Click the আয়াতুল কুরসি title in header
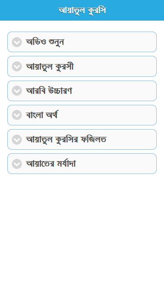The width and height of the screenshot is (164, 293). click(82, 11)
